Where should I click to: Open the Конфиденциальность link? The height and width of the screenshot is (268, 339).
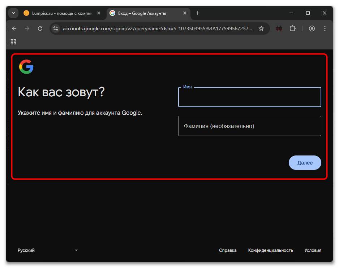tap(270, 250)
